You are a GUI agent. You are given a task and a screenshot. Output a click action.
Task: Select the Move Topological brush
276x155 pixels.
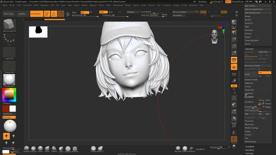100,149
